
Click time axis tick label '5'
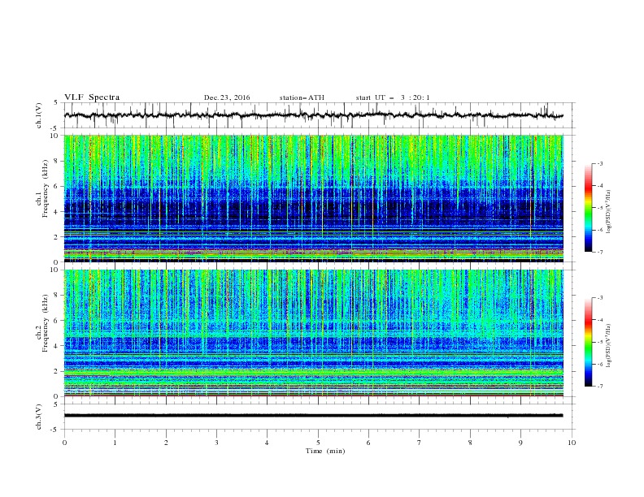pyautogui.click(x=318, y=443)
